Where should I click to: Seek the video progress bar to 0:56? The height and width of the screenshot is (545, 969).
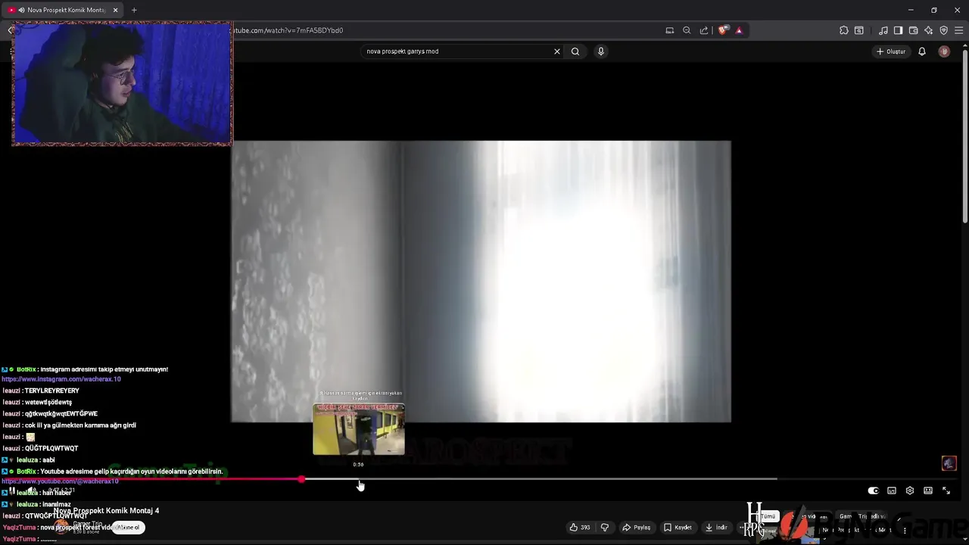[359, 479]
